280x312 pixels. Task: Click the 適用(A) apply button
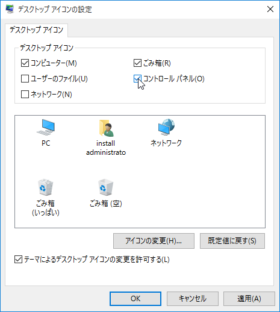point(249,299)
